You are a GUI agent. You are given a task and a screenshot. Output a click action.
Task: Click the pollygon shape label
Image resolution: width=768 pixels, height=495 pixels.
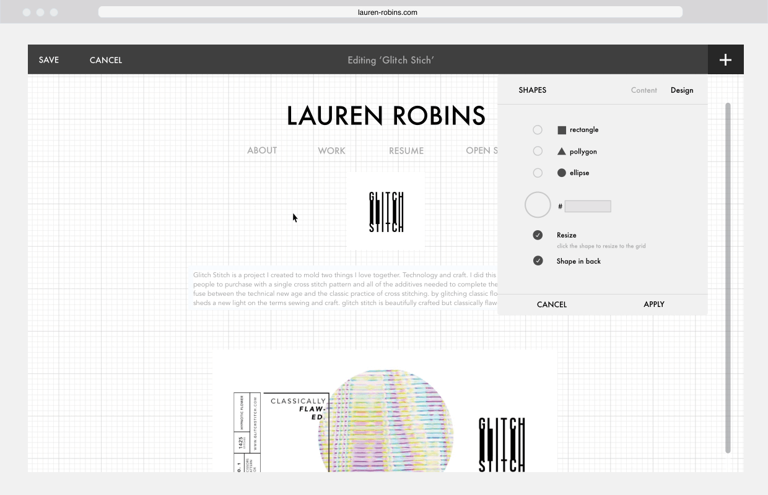583,152
